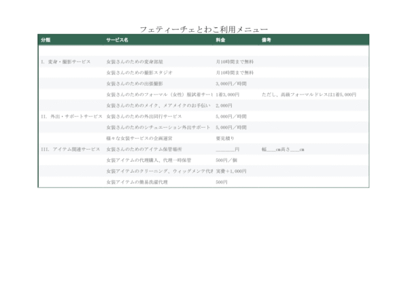Select the サービス名 column header
The width and height of the screenshot is (408, 287).
(x=117, y=40)
